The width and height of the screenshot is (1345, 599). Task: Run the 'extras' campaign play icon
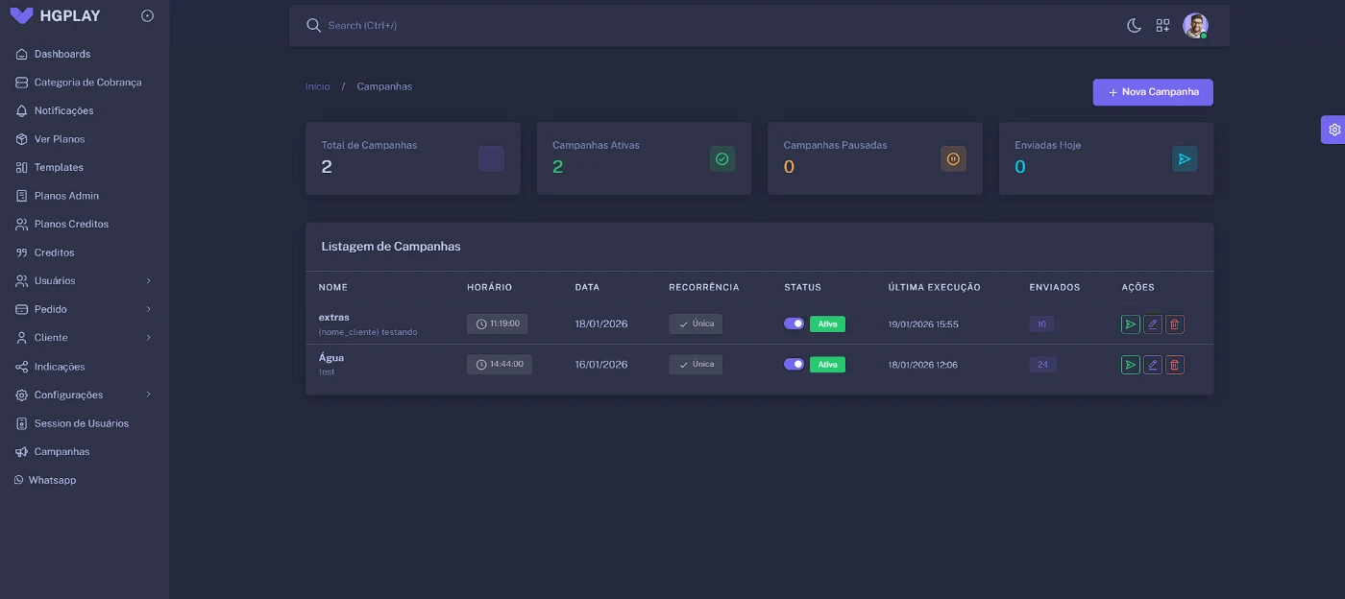point(1130,324)
